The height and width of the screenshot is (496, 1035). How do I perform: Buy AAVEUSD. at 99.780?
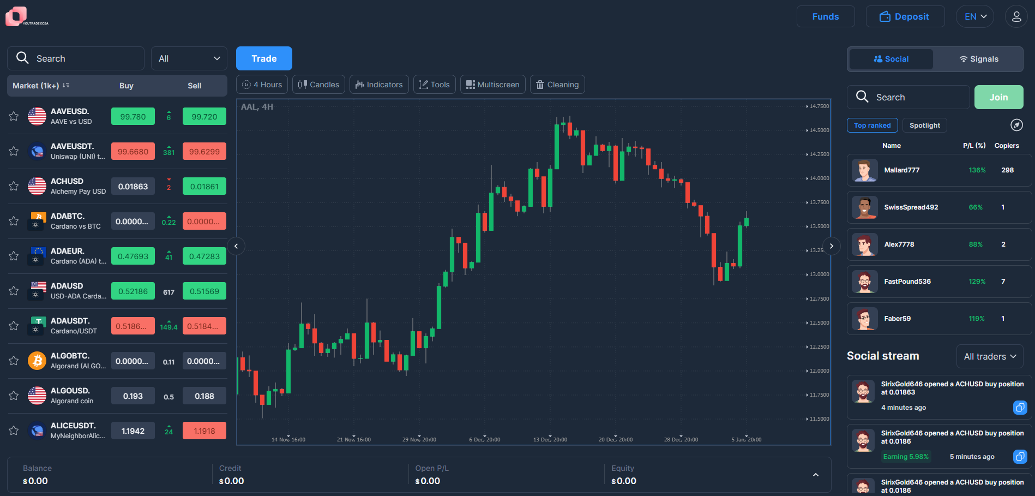click(133, 116)
